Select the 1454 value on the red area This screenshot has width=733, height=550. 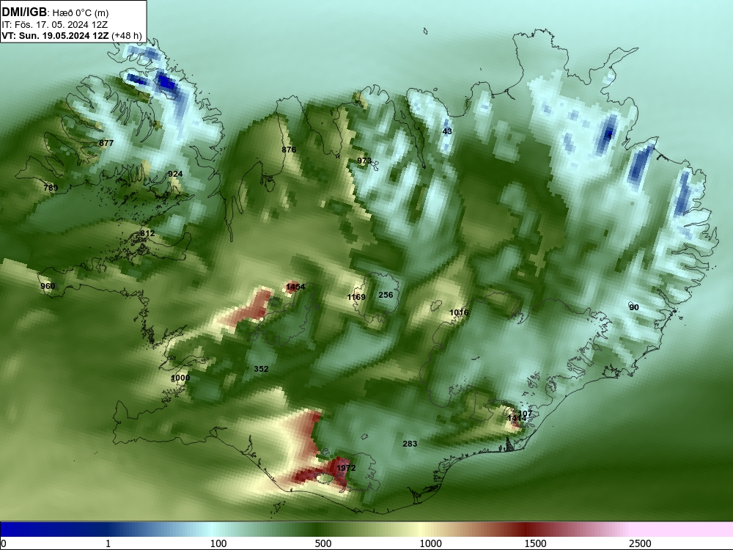click(295, 287)
